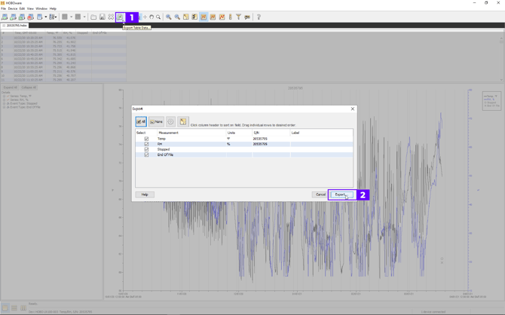Select the hand pan tool icon
The height and width of the screenshot is (315, 505).
151,17
